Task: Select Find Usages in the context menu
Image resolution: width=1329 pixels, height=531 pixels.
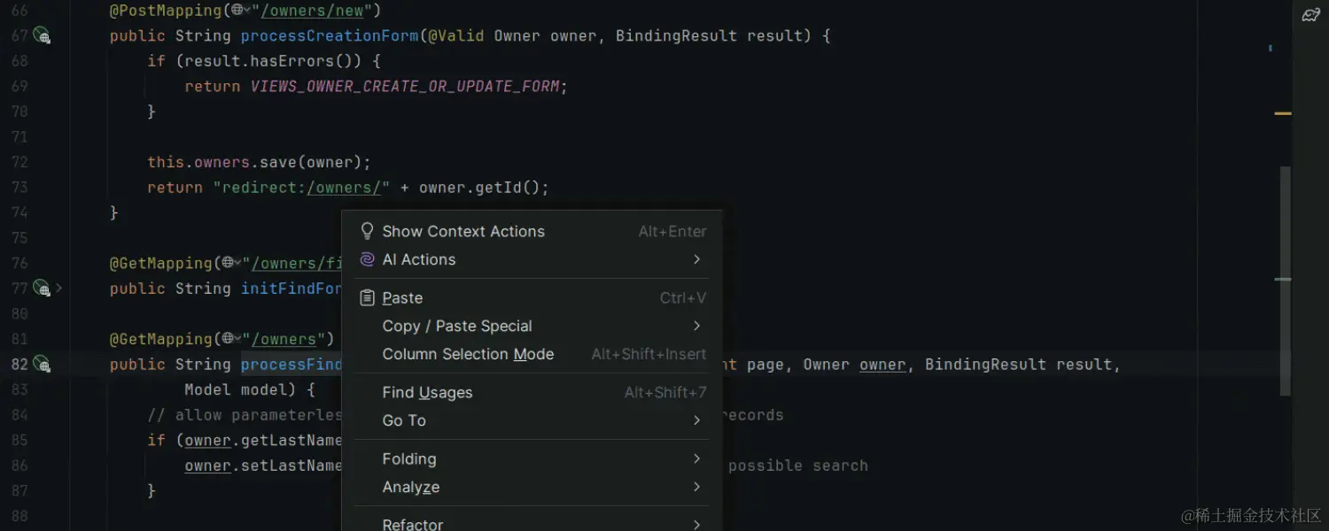Action: tap(427, 392)
